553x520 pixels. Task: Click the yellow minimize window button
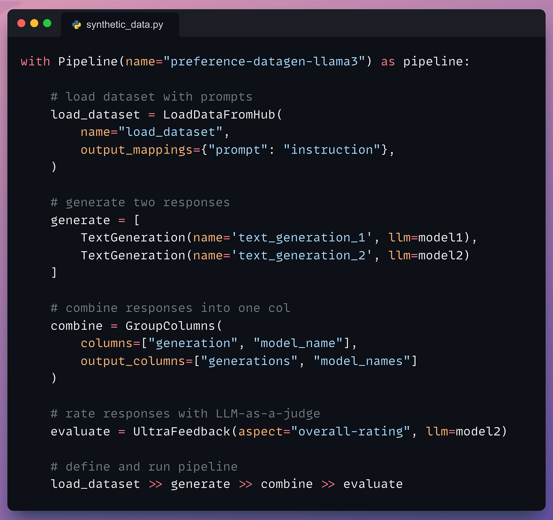pos(34,24)
